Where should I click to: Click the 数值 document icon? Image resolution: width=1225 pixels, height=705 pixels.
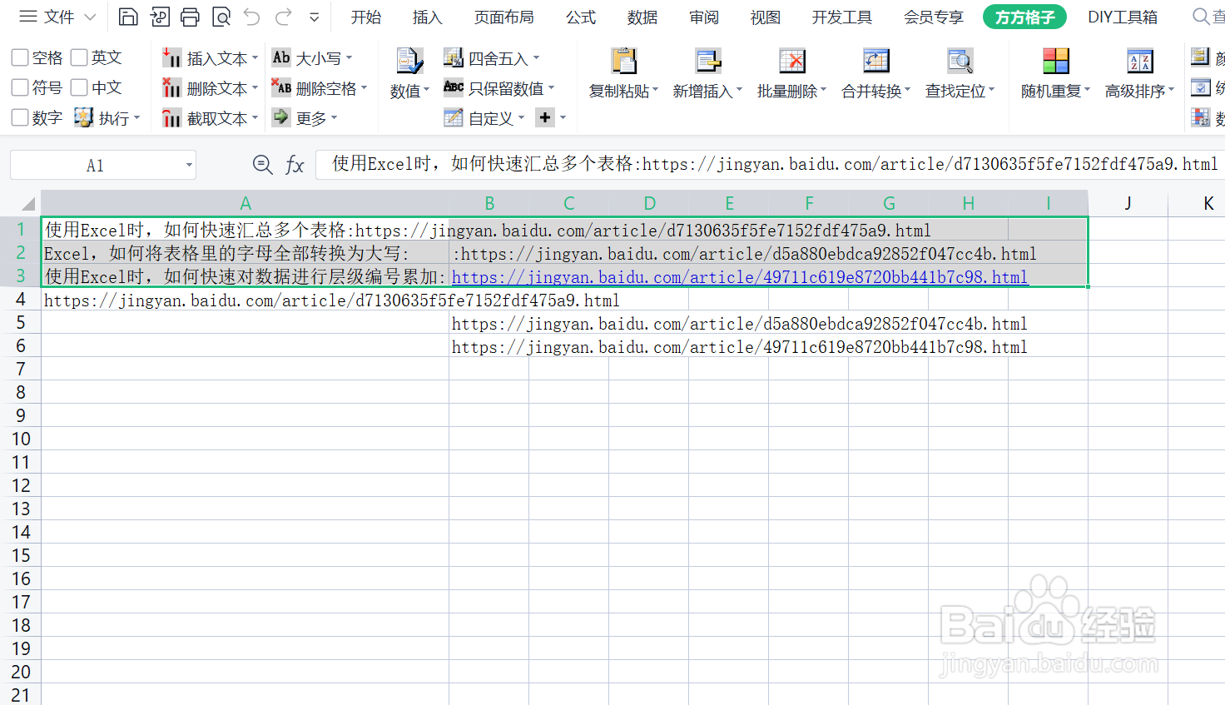[409, 62]
